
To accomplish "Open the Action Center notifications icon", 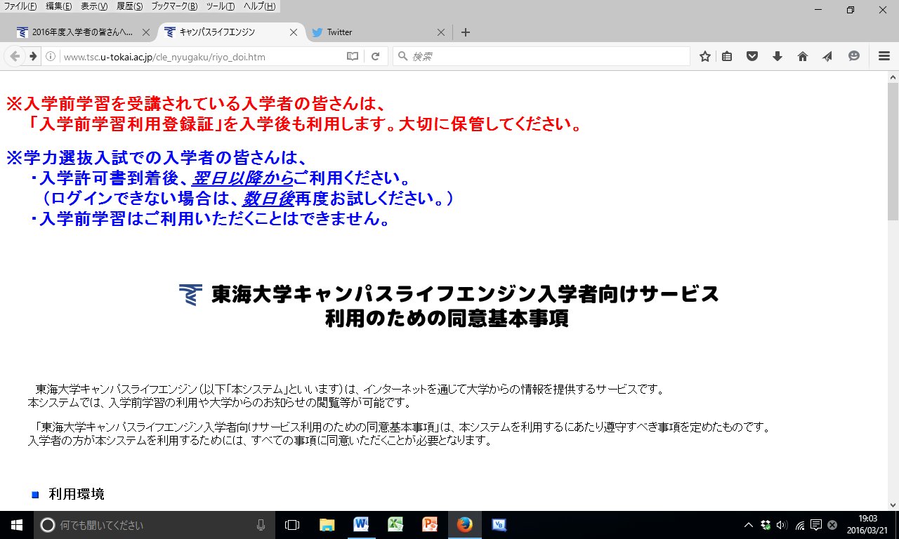I will click(x=816, y=525).
